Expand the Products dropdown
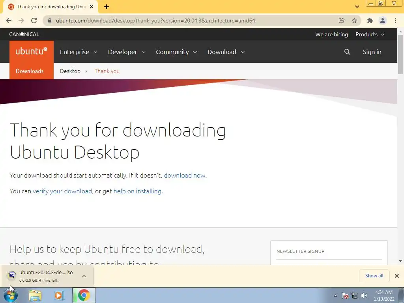404x303 pixels. [x=370, y=34]
